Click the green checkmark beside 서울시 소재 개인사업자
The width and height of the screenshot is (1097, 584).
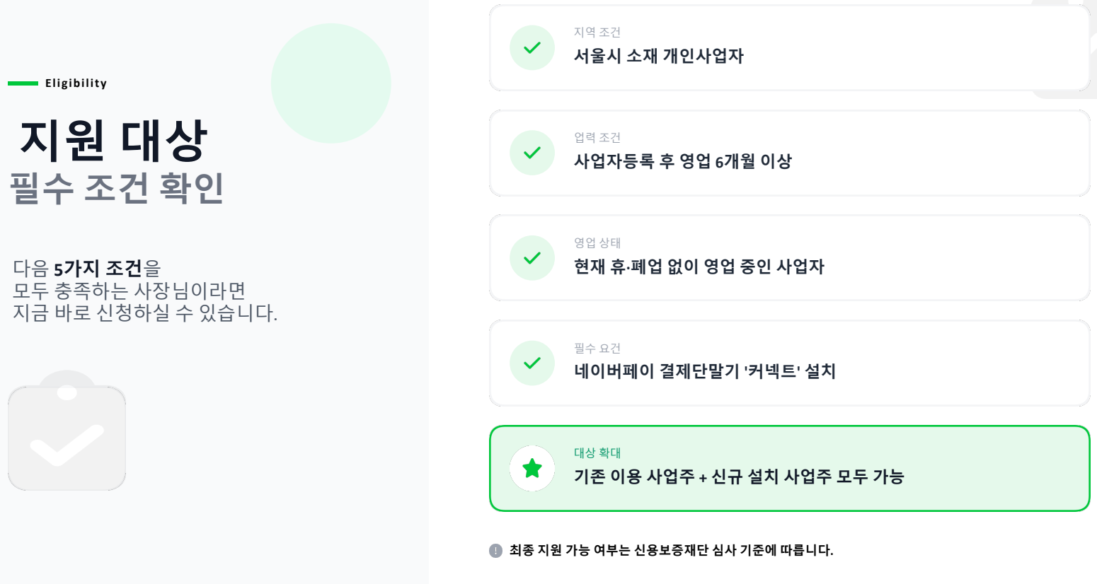532,48
